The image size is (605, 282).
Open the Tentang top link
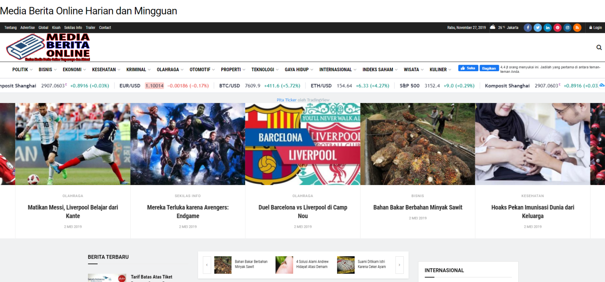click(10, 28)
